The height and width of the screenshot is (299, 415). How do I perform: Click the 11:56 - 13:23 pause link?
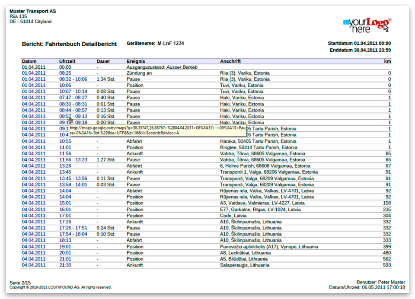coord(73,160)
